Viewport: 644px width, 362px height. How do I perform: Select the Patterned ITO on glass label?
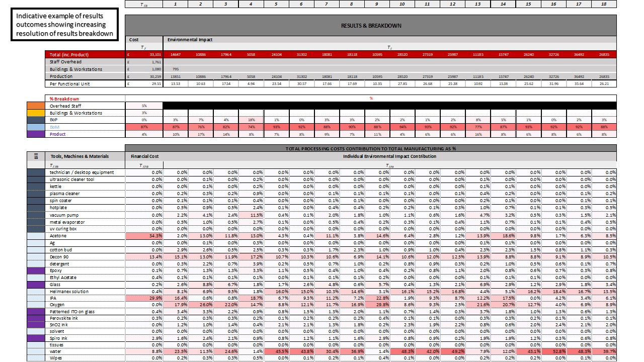click(71, 312)
